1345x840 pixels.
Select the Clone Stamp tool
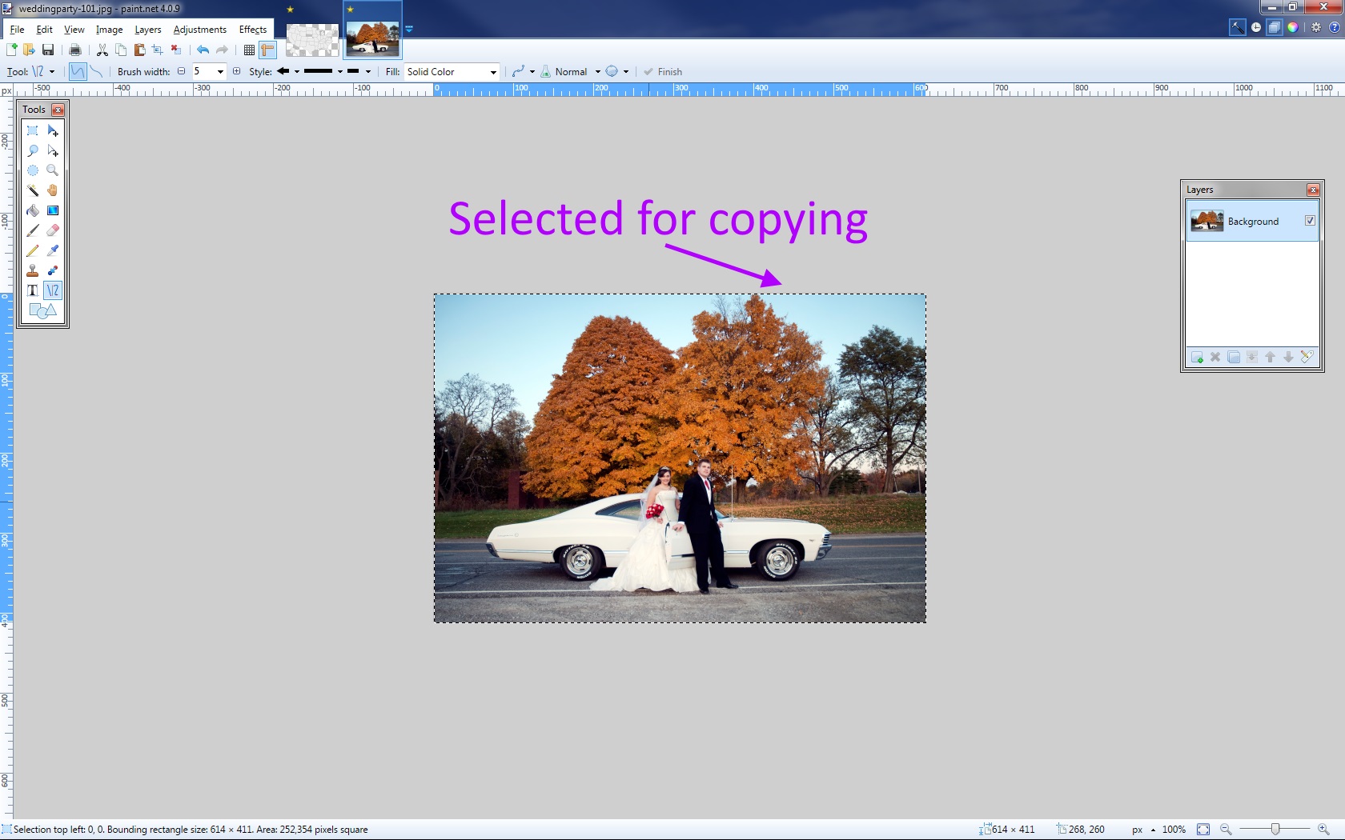[33, 270]
